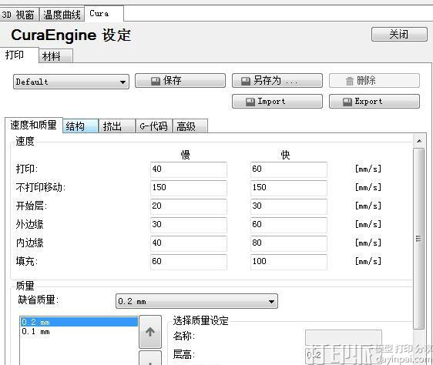Click the fast 填充 speed field
Viewport: 433px width, 365px height.
tap(289, 262)
